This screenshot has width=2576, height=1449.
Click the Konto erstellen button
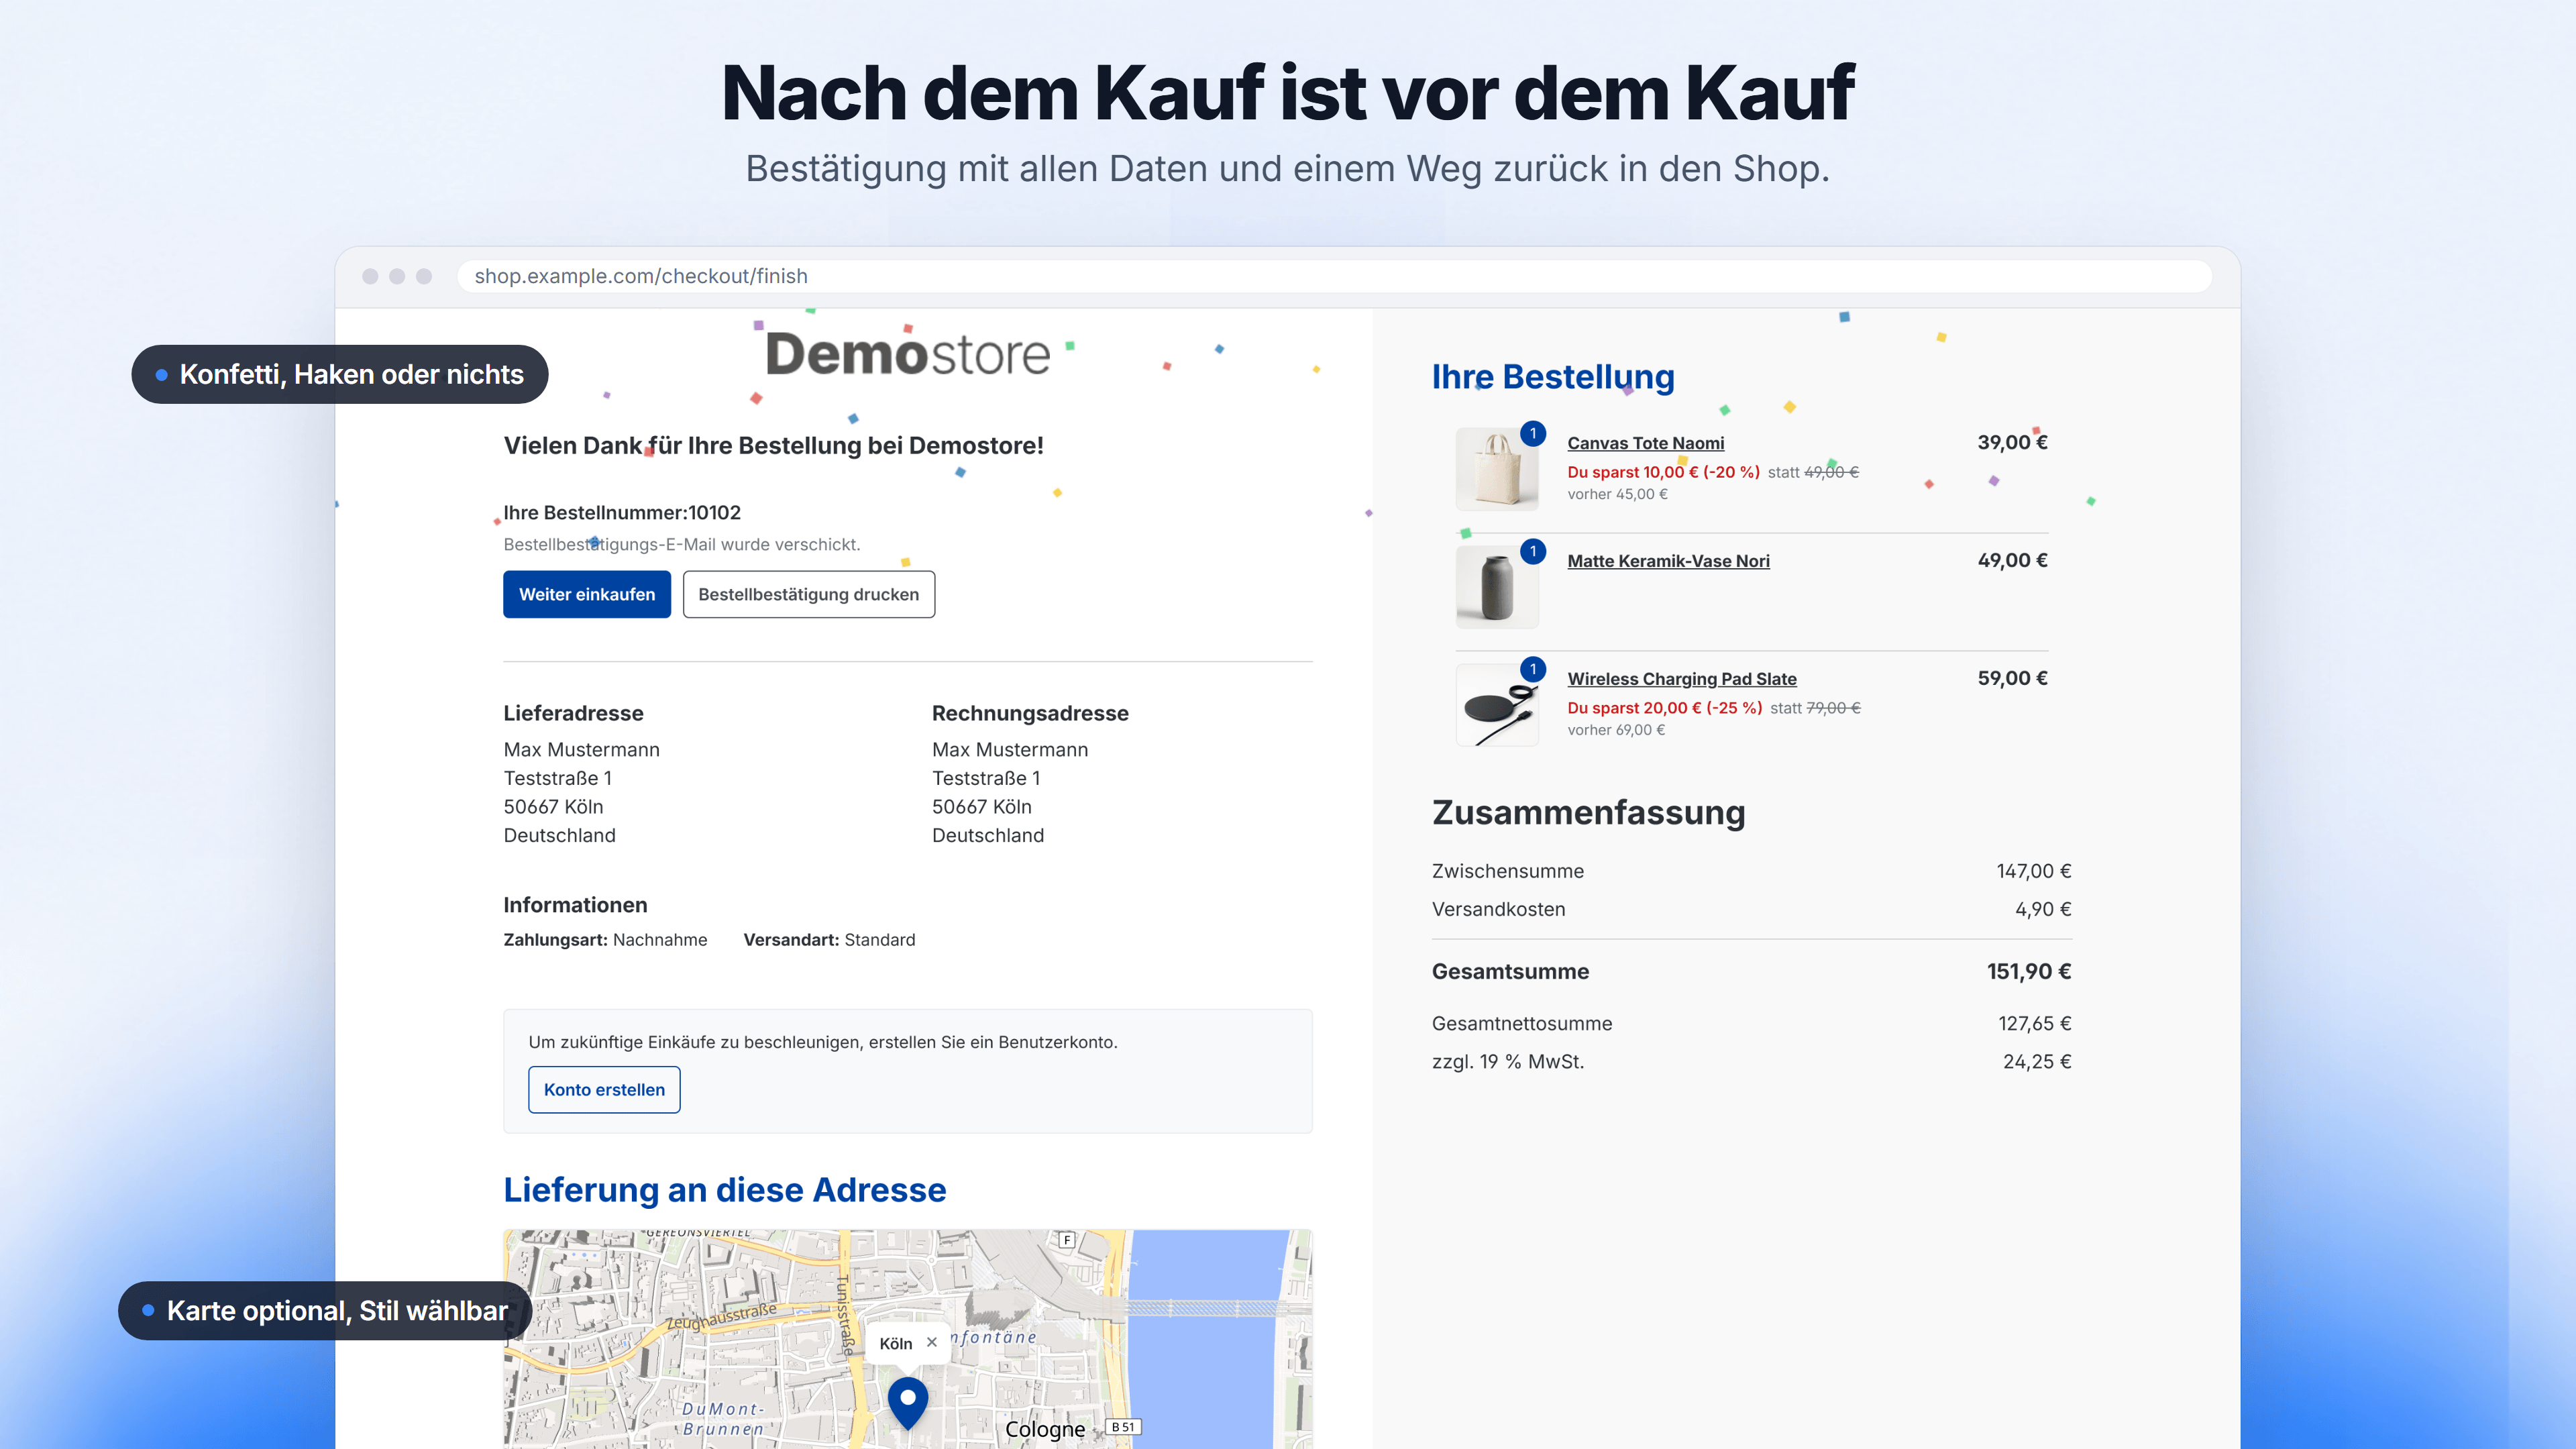[x=604, y=1089]
